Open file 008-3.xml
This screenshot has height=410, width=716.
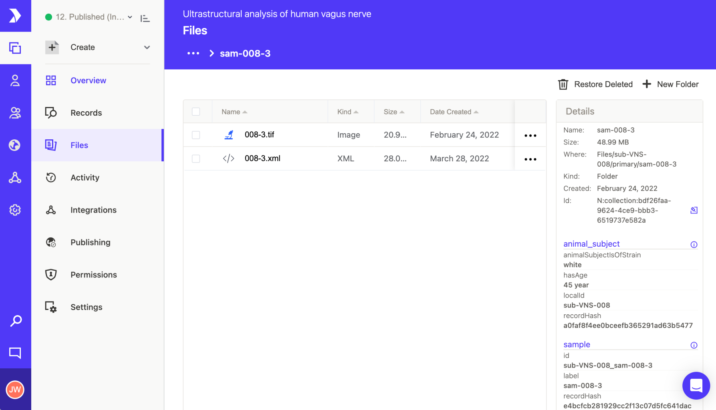coord(262,158)
